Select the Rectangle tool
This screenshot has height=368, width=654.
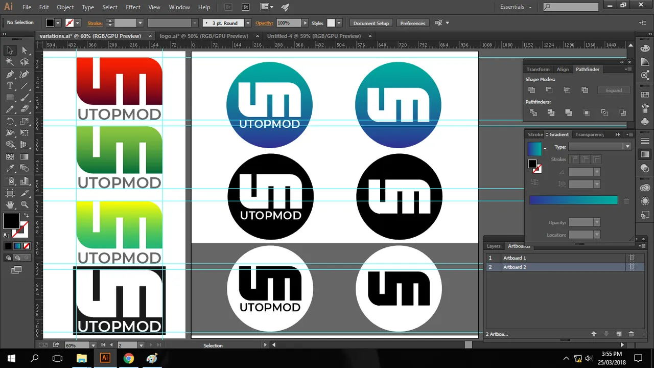point(10,98)
